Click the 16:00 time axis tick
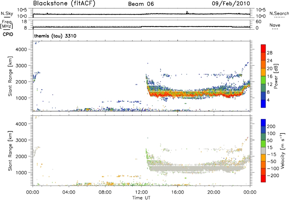This screenshot has width=289, height=200. 177,192
